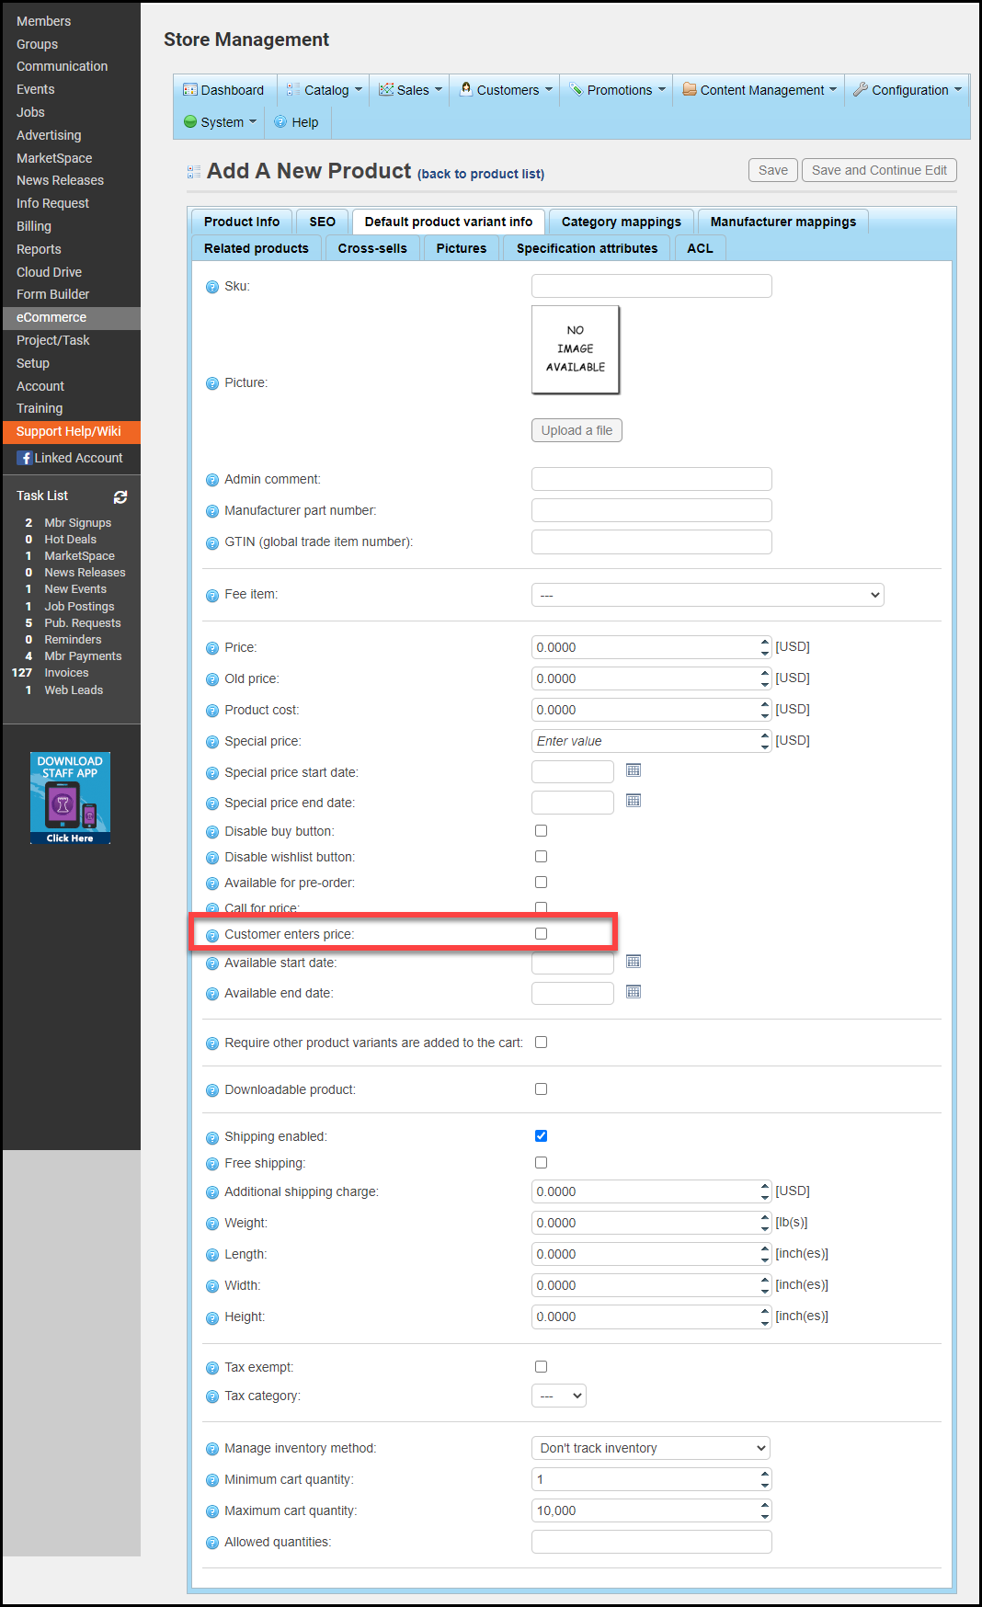Open calendar picker for Available end date
The image size is (982, 1607).
tap(634, 992)
